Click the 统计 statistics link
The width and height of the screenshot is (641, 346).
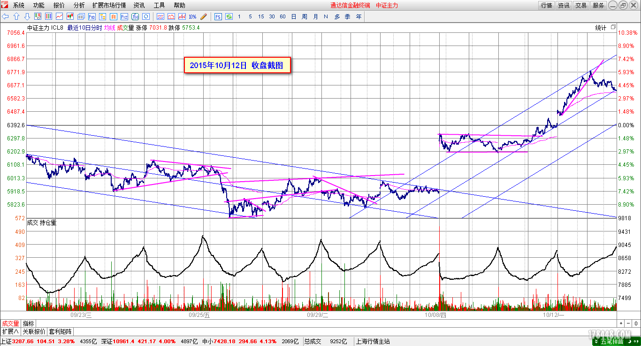coord(601,28)
